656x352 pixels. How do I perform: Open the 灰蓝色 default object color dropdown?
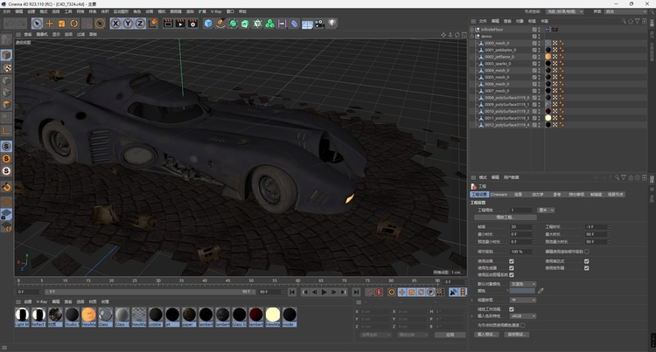click(522, 284)
